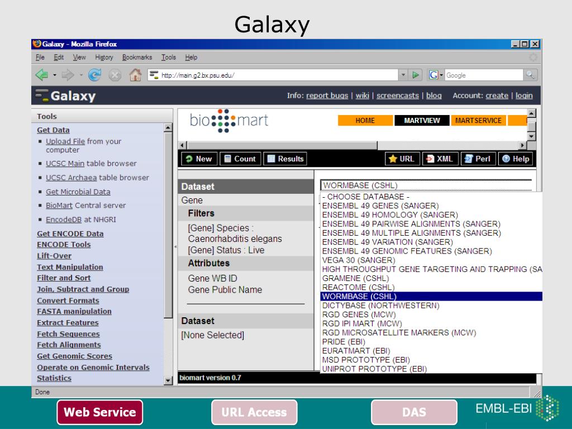Click the create account link
This screenshot has height=429, width=572.
point(497,96)
